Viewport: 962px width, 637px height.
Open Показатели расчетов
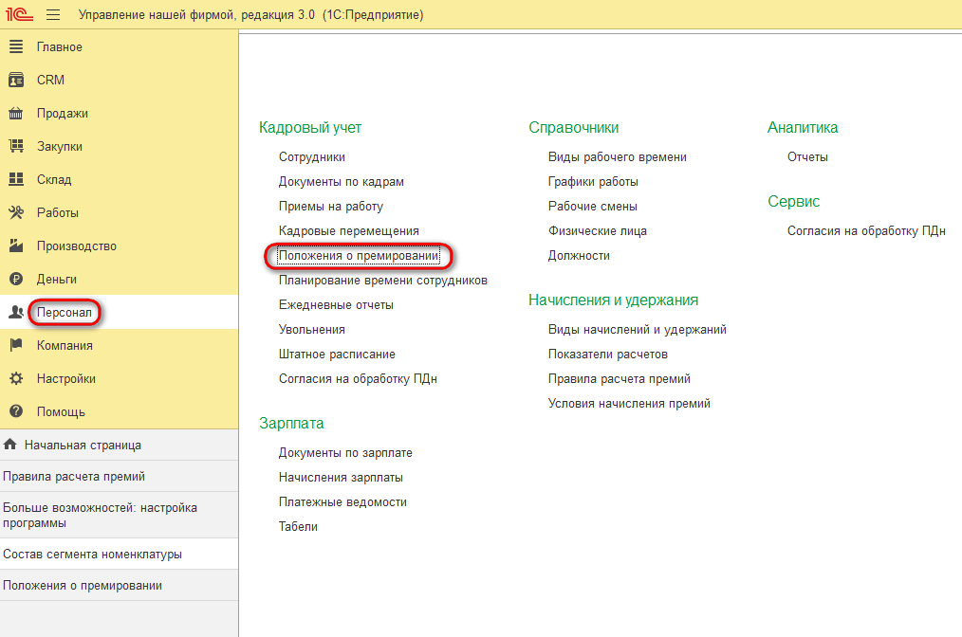coord(607,355)
